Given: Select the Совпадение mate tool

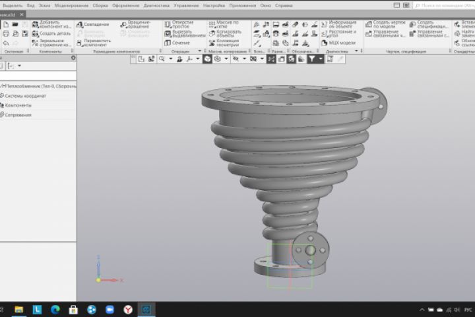Looking at the screenshot, I should click(93, 24).
